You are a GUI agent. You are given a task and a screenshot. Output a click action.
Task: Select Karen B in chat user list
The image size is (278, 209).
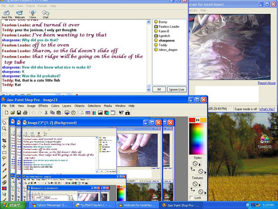[162, 31]
